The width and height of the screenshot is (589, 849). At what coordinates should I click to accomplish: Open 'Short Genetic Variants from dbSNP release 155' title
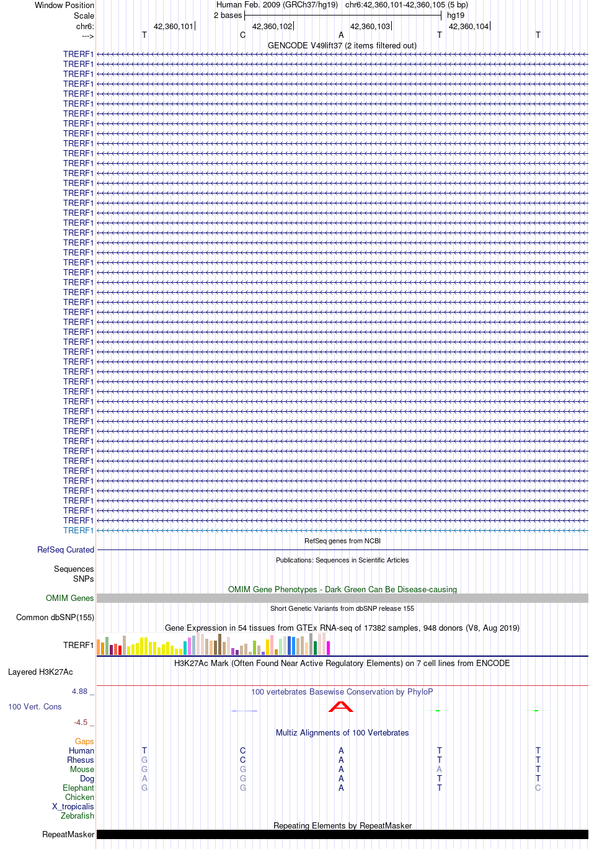coord(342,608)
